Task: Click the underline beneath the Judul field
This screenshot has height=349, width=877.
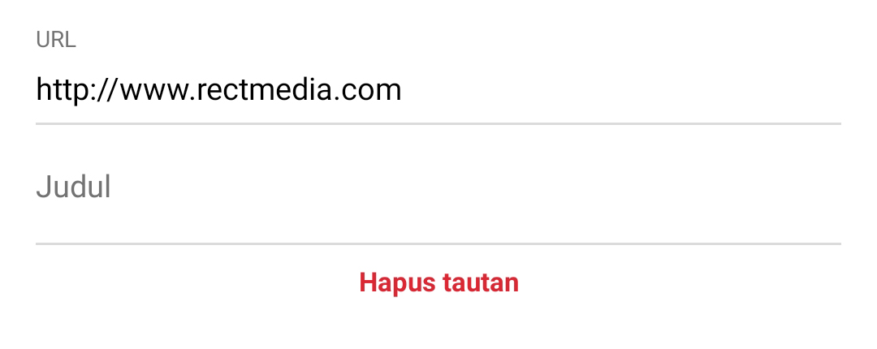Action: coord(438,243)
